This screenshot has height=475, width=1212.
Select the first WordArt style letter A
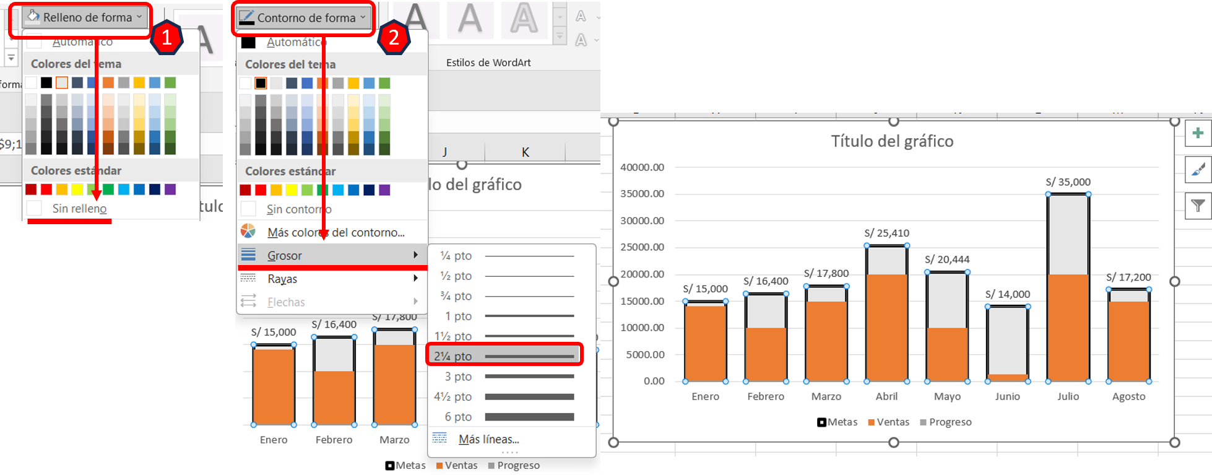(x=415, y=19)
